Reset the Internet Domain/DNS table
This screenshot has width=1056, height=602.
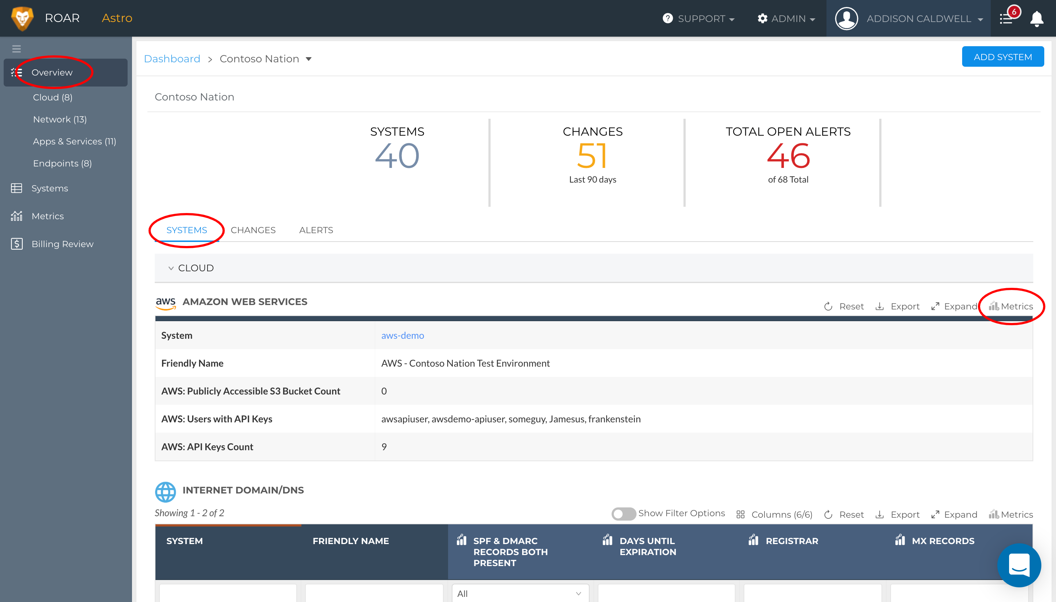tap(844, 514)
